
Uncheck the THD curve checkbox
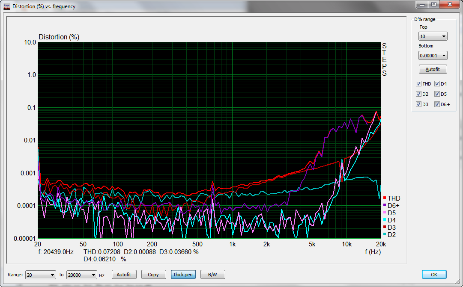418,84
